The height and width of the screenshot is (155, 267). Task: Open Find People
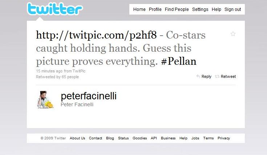pyautogui.click(x=177, y=9)
